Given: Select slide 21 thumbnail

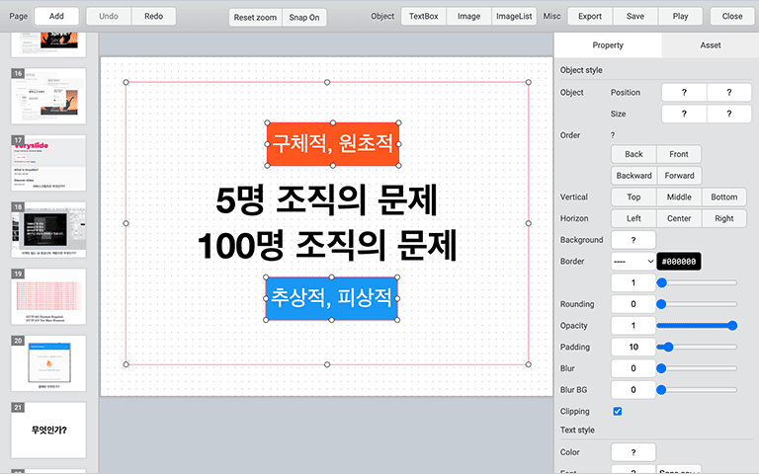Looking at the screenshot, I should pyautogui.click(x=48, y=430).
